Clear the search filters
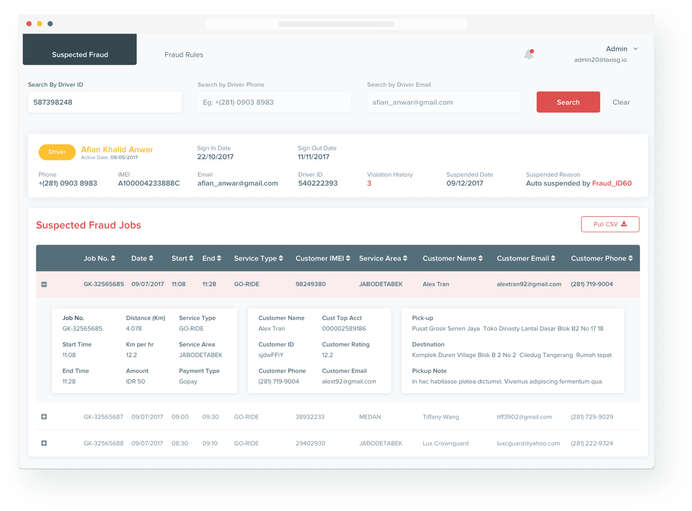The height and width of the screenshot is (511, 692). (x=621, y=102)
